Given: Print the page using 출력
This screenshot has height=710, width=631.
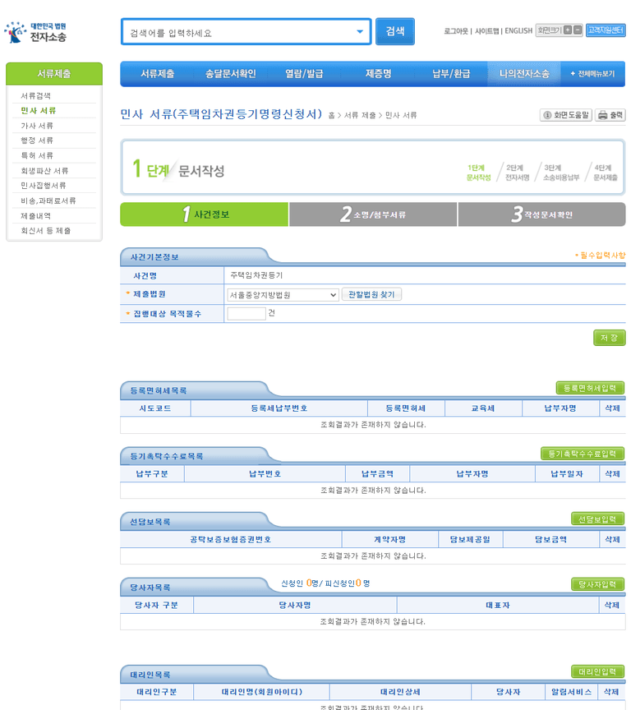Looking at the screenshot, I should 610,115.
